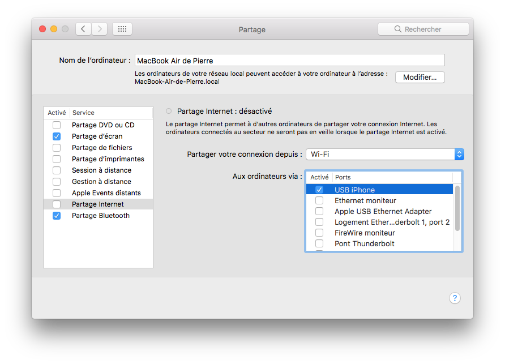Select the Logement Ether…derbolt 1, port 2 name
The image size is (505, 364).
click(x=392, y=222)
